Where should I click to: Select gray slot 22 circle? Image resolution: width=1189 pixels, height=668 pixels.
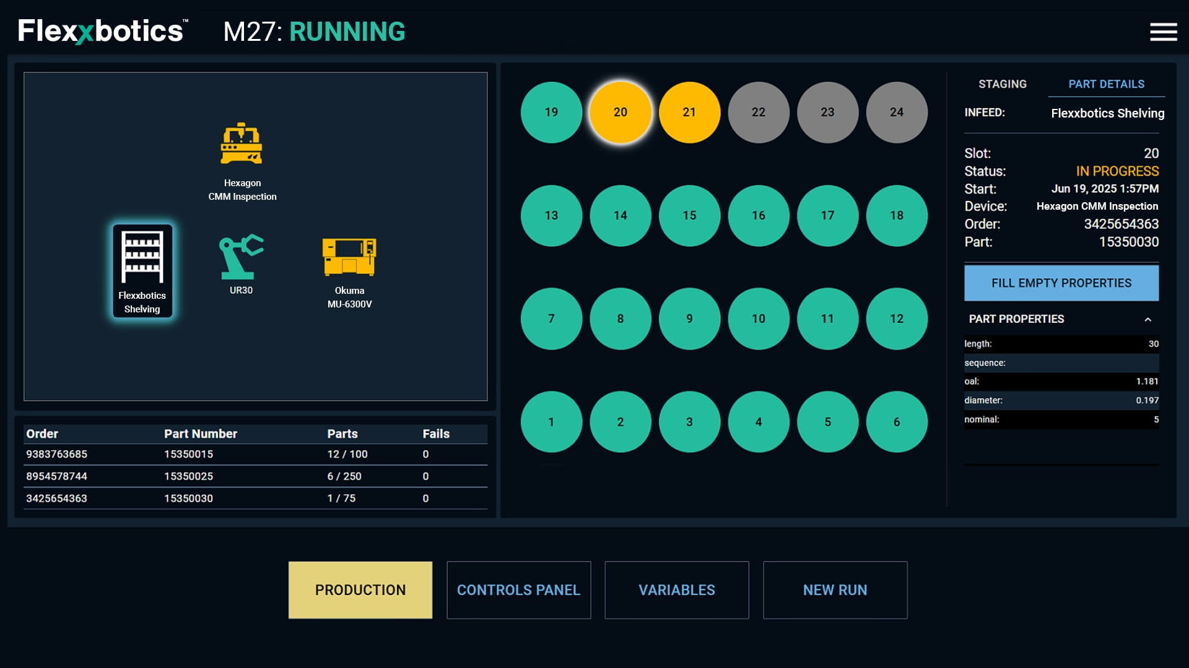pos(758,113)
